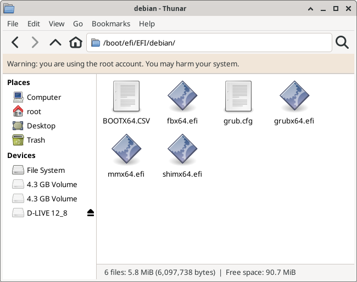Viewport: 357px width, 282px height.
Task: Click the Trash bin icon
Action: [x=18, y=140]
